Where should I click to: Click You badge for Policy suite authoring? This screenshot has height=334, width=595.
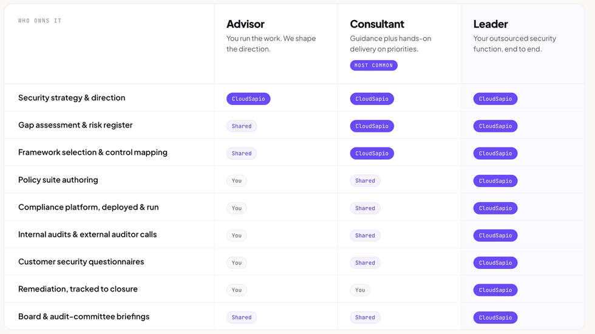point(236,181)
